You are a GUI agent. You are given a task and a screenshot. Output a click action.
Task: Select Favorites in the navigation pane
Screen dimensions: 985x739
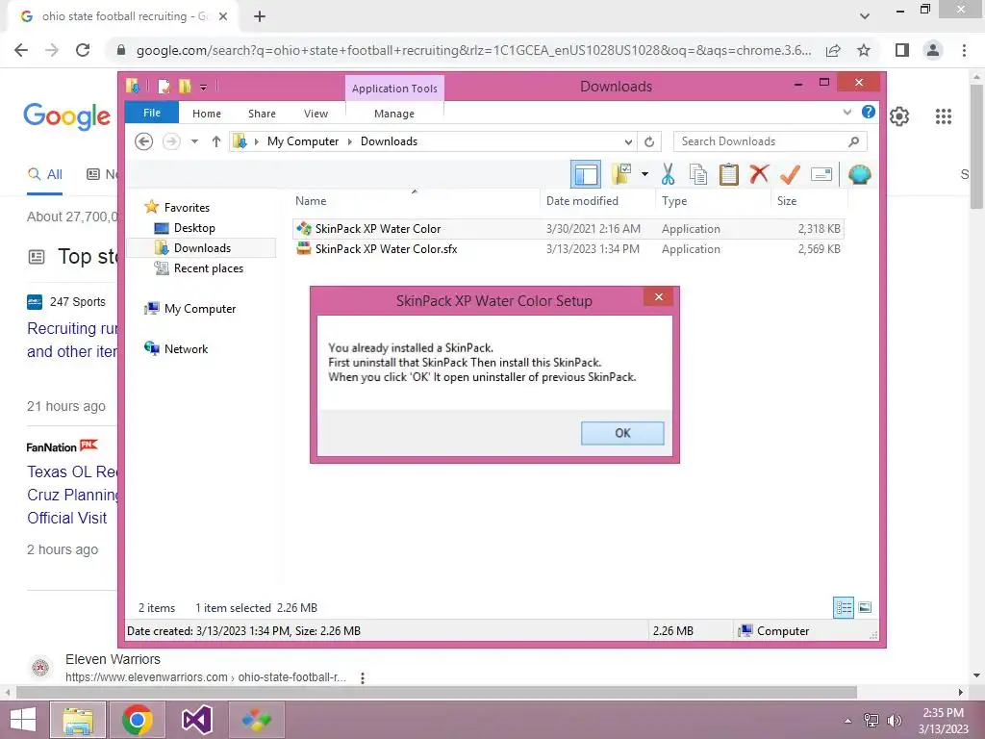[187, 208]
